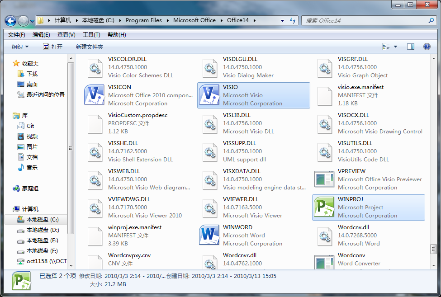The height and width of the screenshot is (297, 441).
Task: Select the VPREVIEW Visio Previewer icon
Action: 324,179
